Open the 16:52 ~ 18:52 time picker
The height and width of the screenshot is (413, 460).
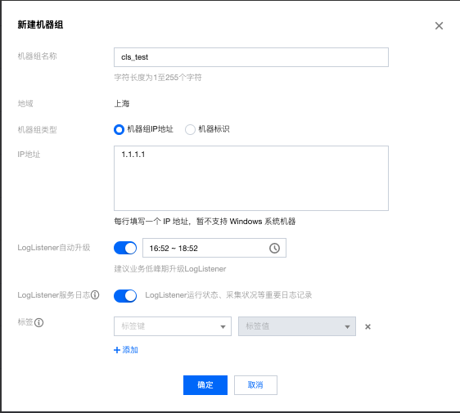214,248
